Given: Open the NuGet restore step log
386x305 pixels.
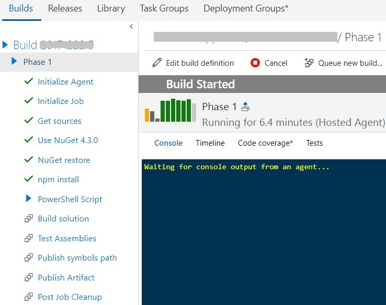Looking at the screenshot, I should 64,160.
